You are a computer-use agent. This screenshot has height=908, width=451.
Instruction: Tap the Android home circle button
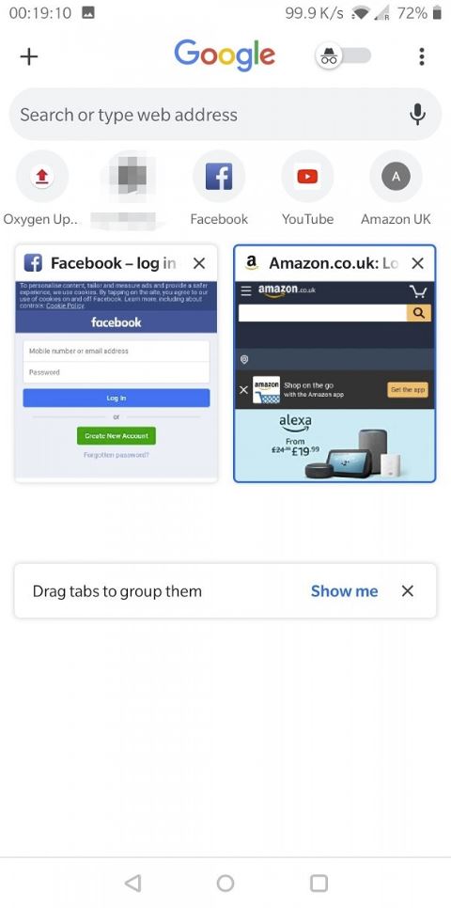(x=225, y=883)
